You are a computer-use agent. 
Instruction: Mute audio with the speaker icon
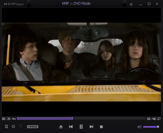pos(139,127)
